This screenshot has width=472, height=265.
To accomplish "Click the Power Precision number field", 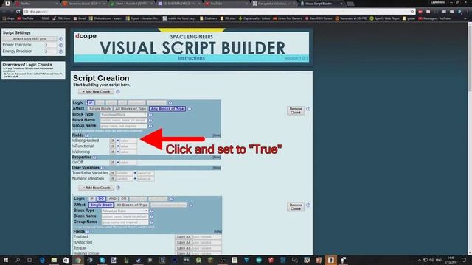I will click(50, 45).
